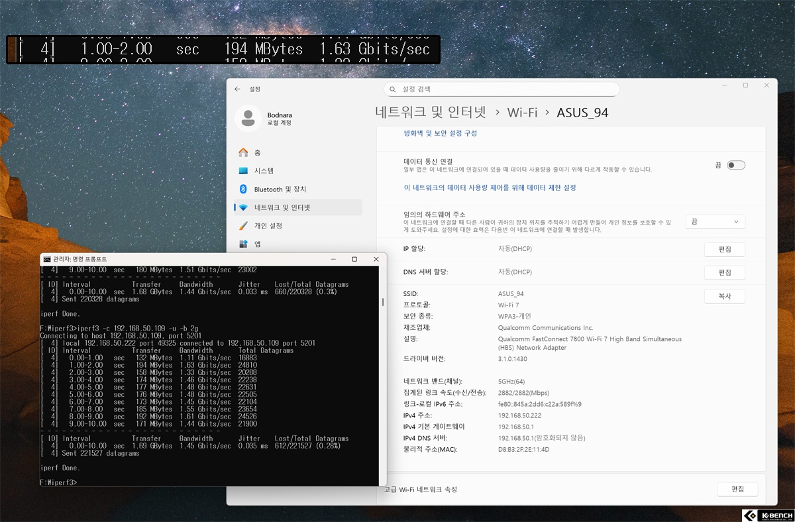The width and height of the screenshot is (795, 522).
Task: Go to Wi-Fi in the breadcrumb
Action: tap(522, 113)
